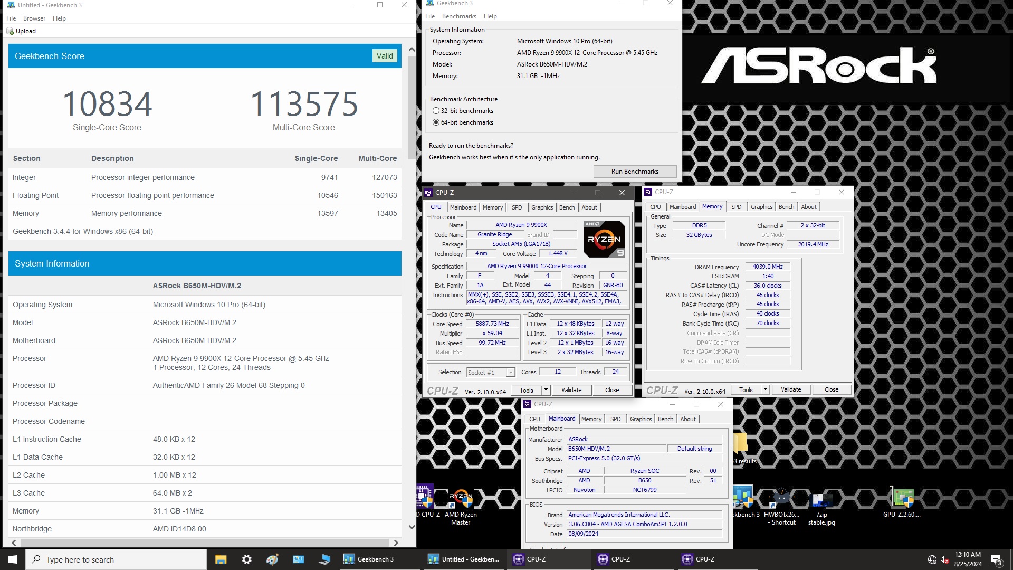This screenshot has width=1013, height=570.
Task: Open File Explorer from taskbar
Action: [x=221, y=559]
